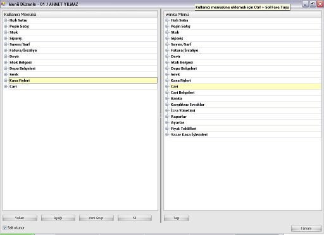Expand Cari Belgeleri in winka Menü
The image size is (324, 235).
click(167, 92)
